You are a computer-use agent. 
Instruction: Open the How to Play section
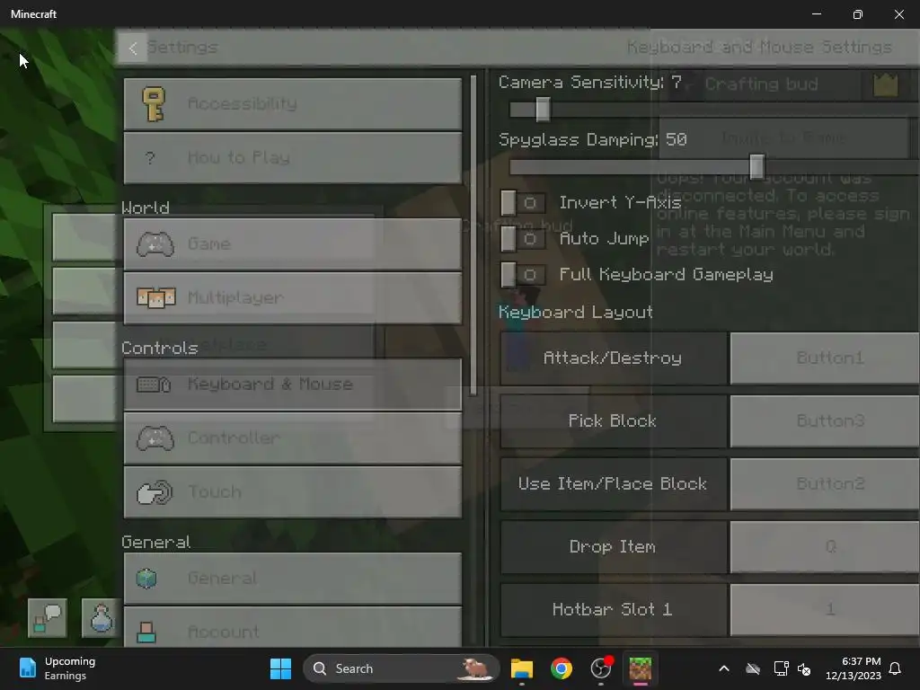click(x=292, y=158)
